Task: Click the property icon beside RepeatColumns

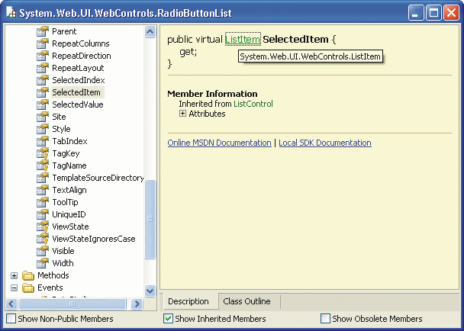Action: click(x=43, y=43)
